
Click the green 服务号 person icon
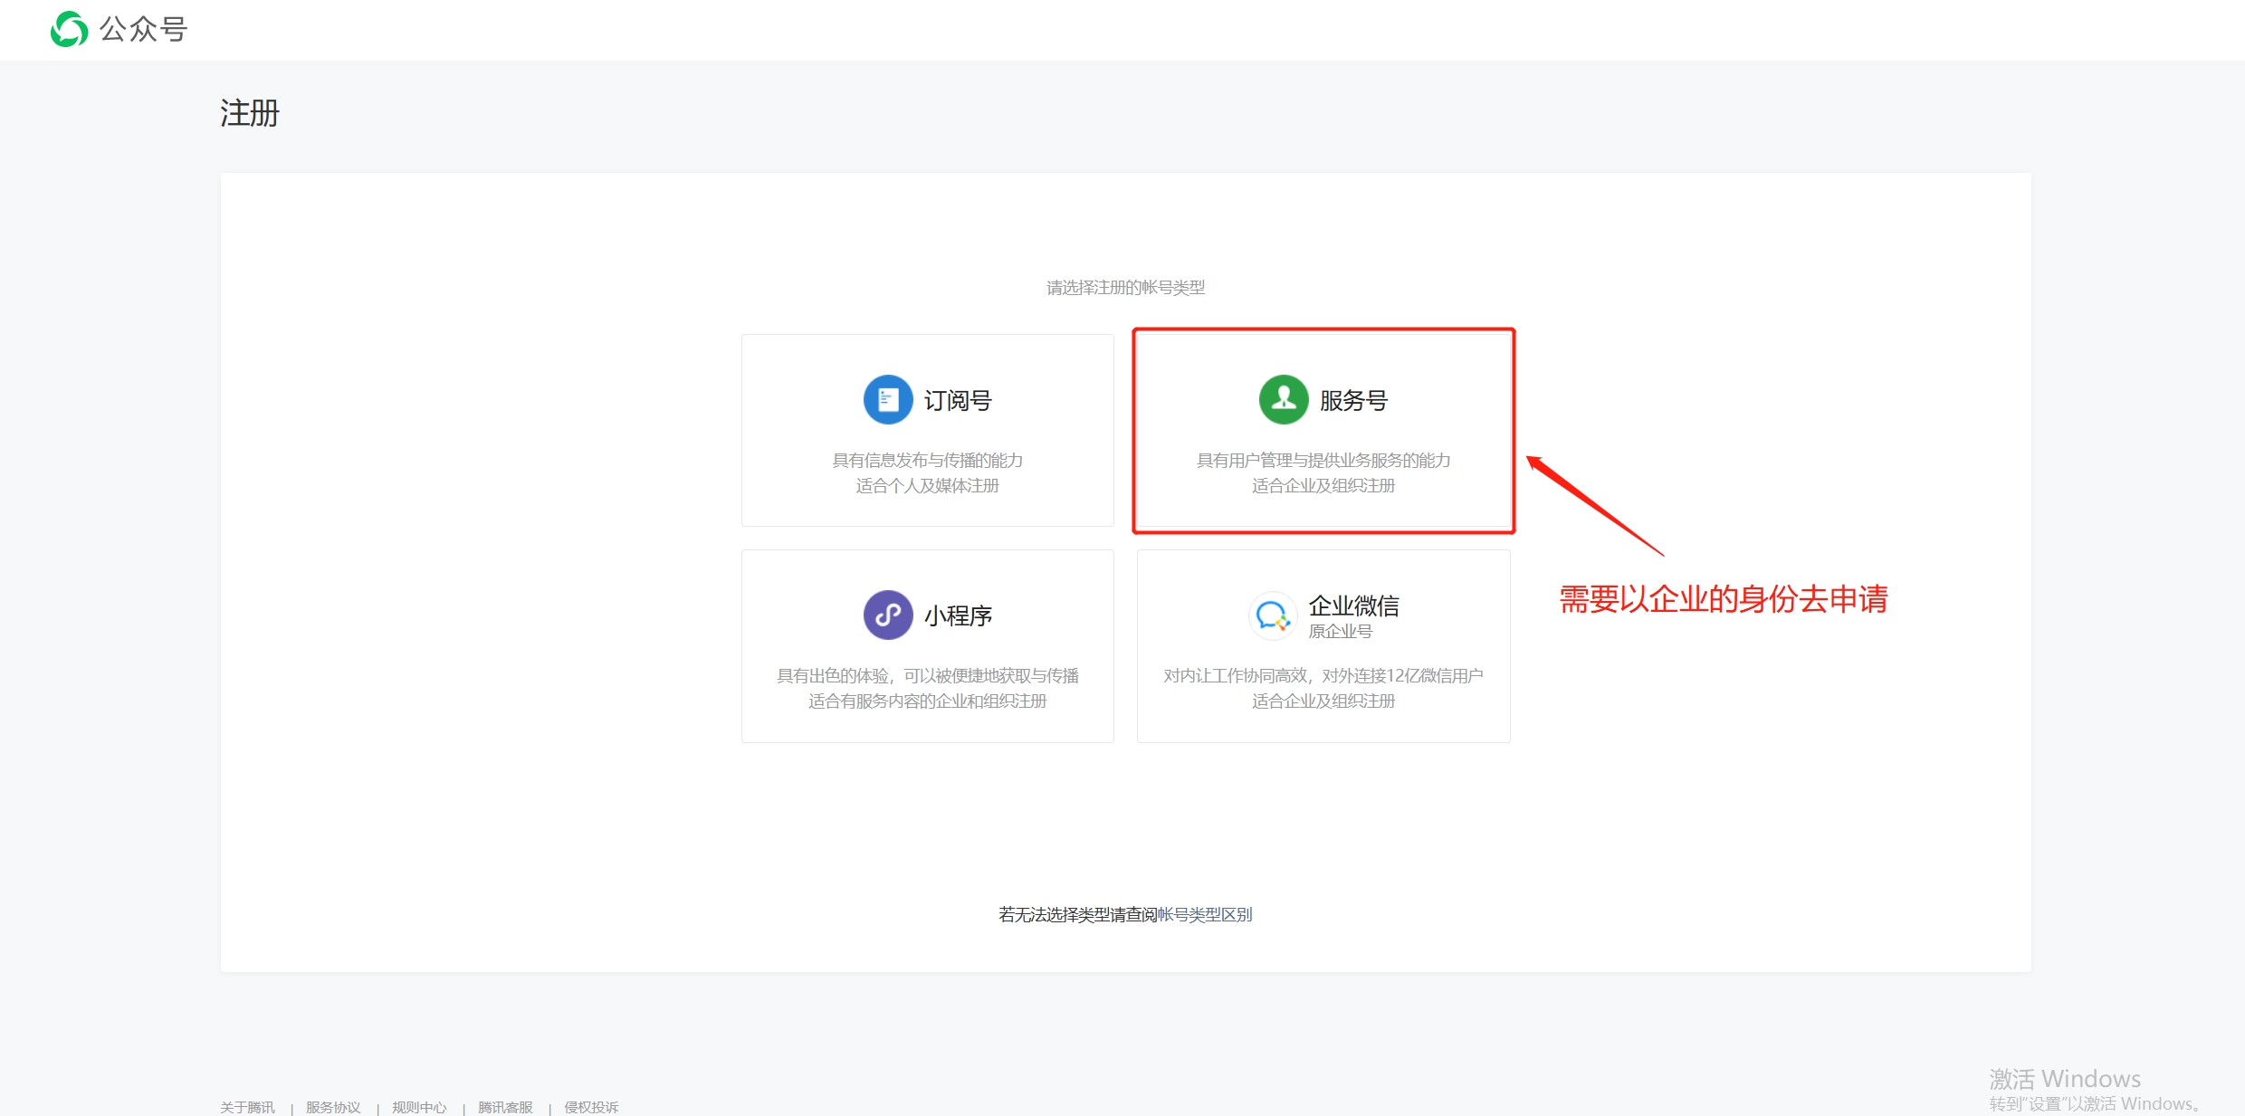[1284, 399]
